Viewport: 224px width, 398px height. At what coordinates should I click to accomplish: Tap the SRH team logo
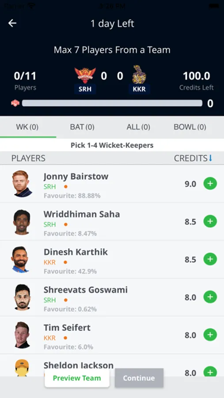pyautogui.click(x=85, y=75)
